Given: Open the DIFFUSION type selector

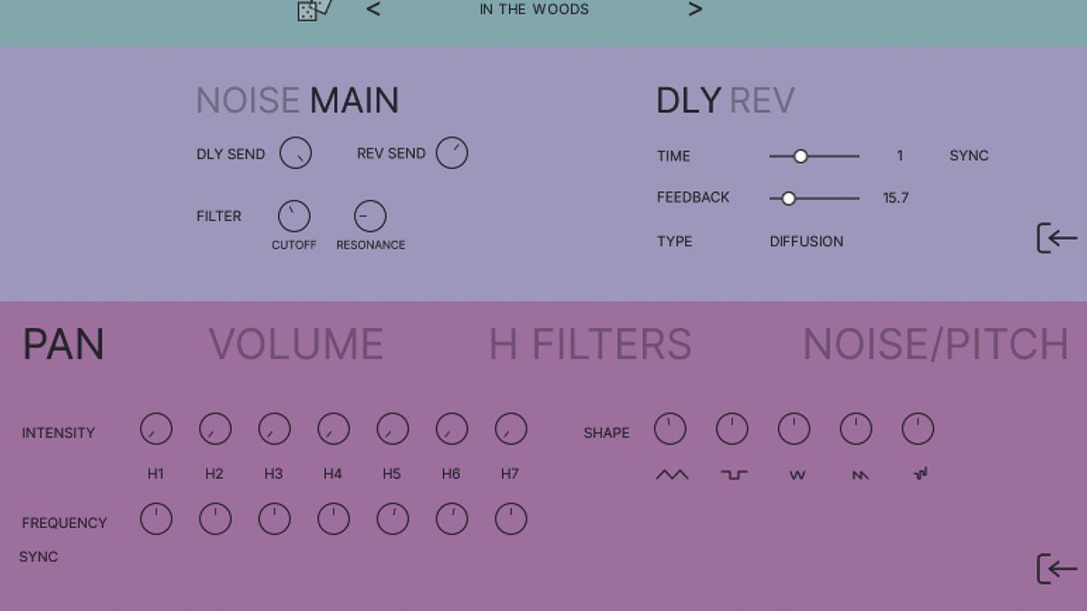Looking at the screenshot, I should tap(805, 241).
